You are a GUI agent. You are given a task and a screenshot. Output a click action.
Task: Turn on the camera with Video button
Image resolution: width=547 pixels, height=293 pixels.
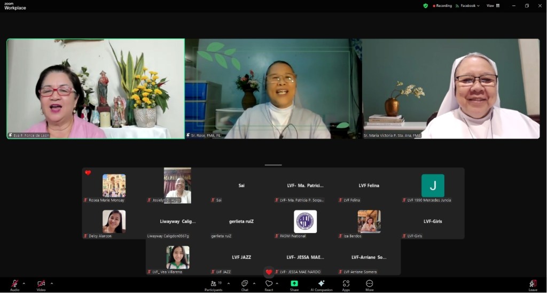41,284
